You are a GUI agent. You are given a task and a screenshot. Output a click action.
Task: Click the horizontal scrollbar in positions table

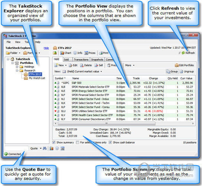(107, 124)
